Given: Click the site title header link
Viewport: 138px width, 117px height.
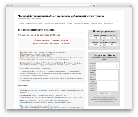Looking at the screenshot, I should click(61, 16).
